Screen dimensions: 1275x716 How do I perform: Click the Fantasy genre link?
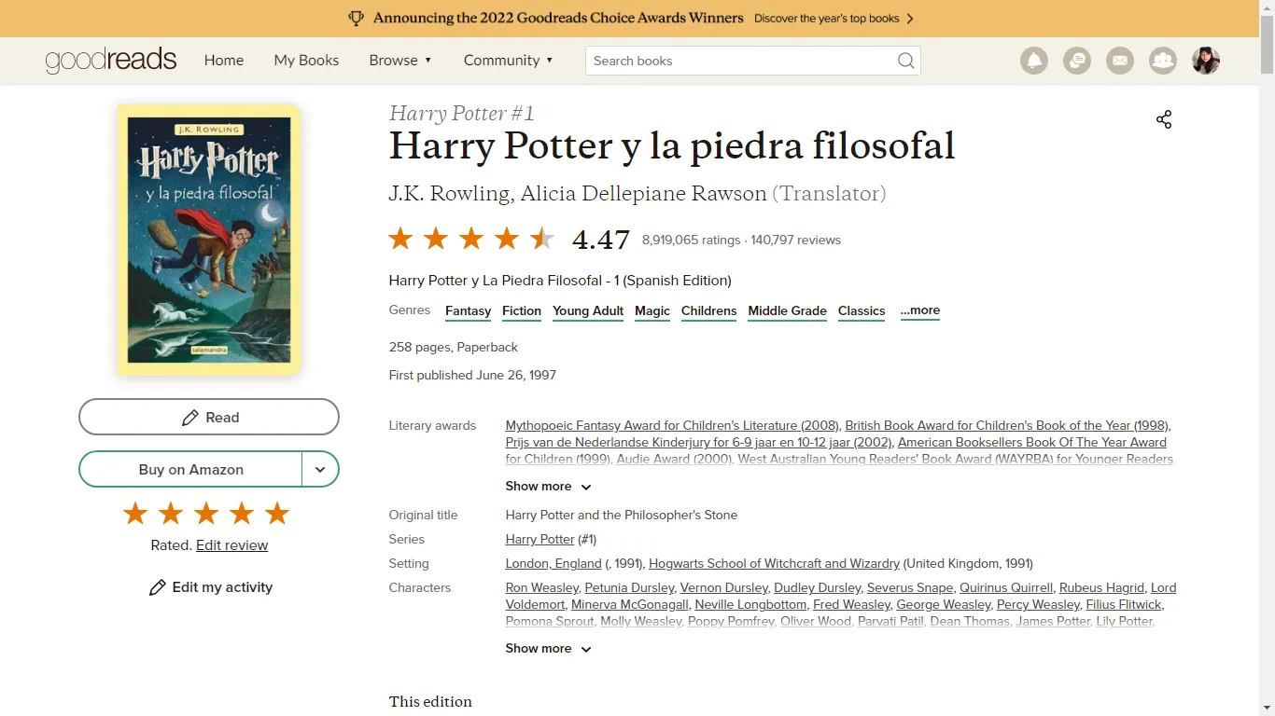coord(468,310)
